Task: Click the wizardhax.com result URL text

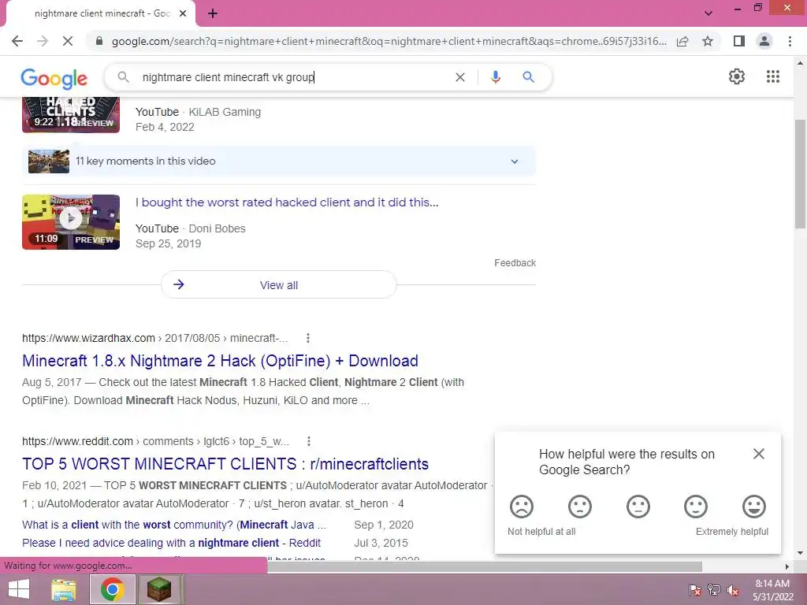Action: coord(155,338)
